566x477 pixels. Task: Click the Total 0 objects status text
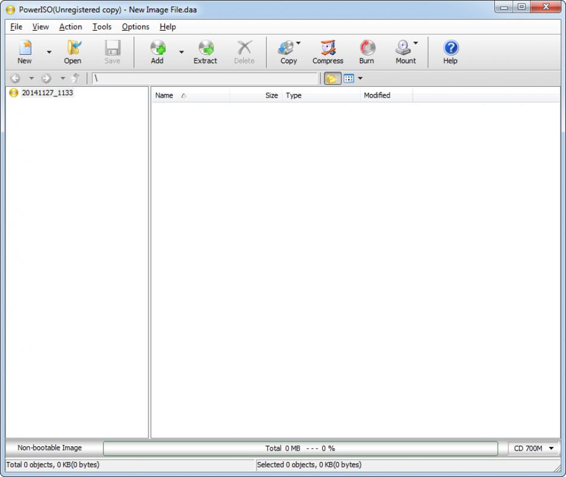[x=53, y=465]
